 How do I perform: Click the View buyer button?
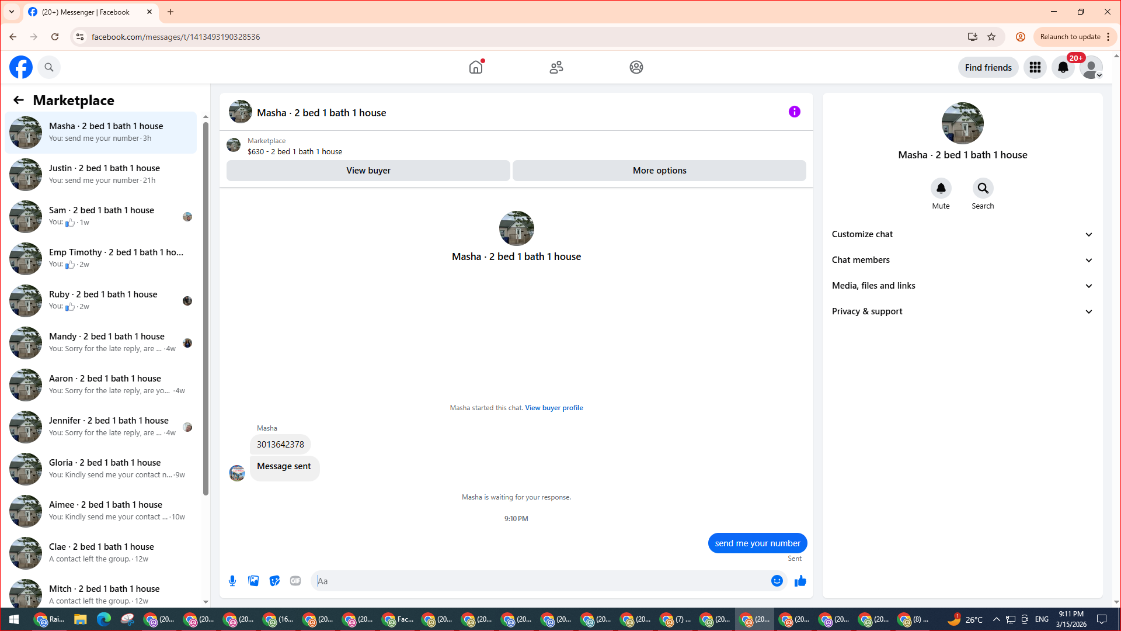[x=368, y=171]
